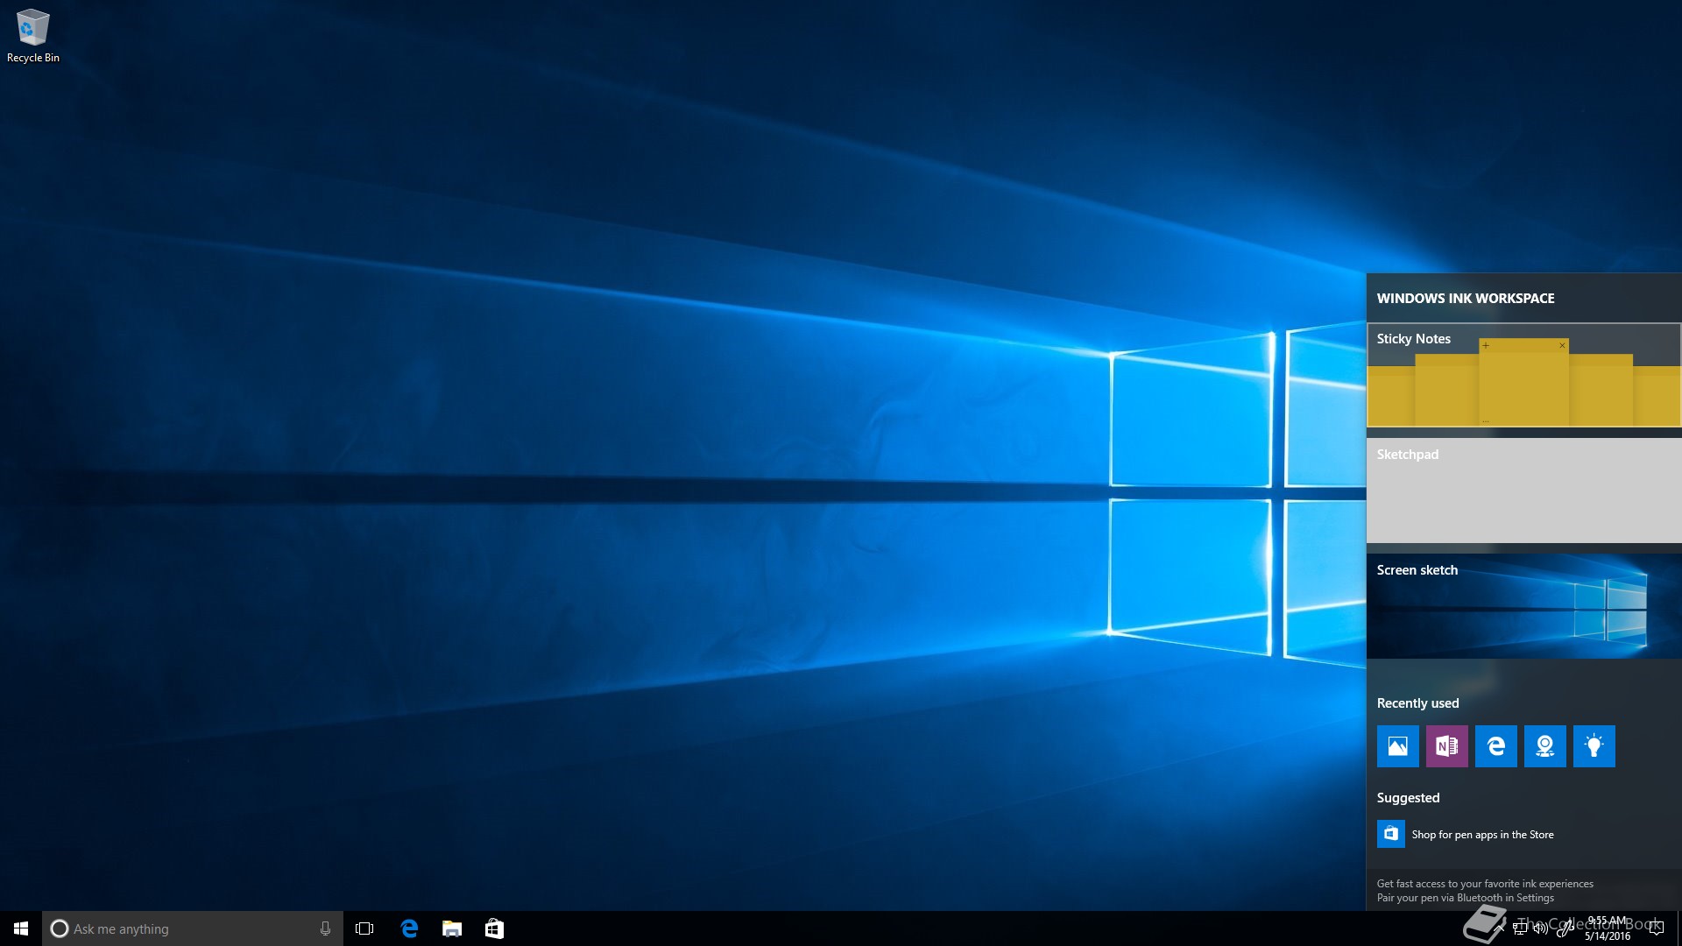Open the lightbulb tips app tile
1682x946 pixels.
[x=1594, y=746]
